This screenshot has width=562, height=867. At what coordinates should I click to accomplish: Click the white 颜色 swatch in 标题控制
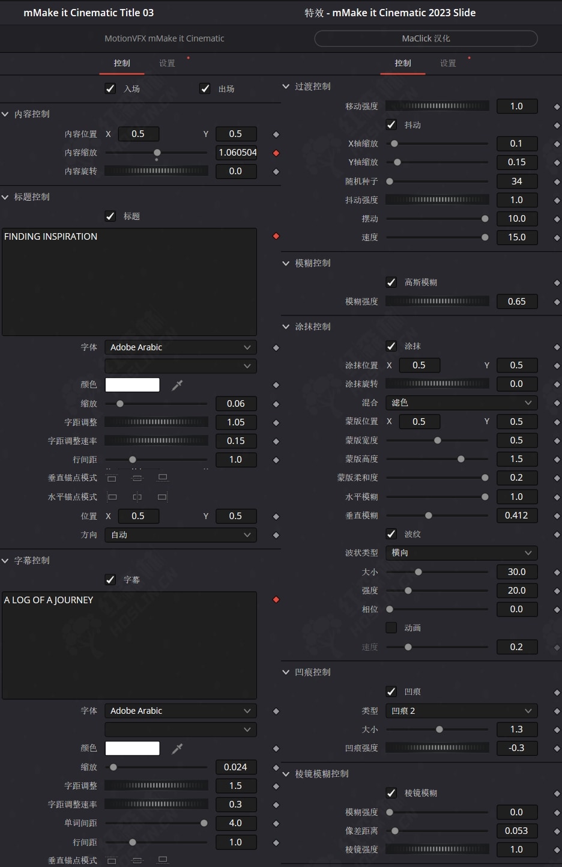(132, 385)
